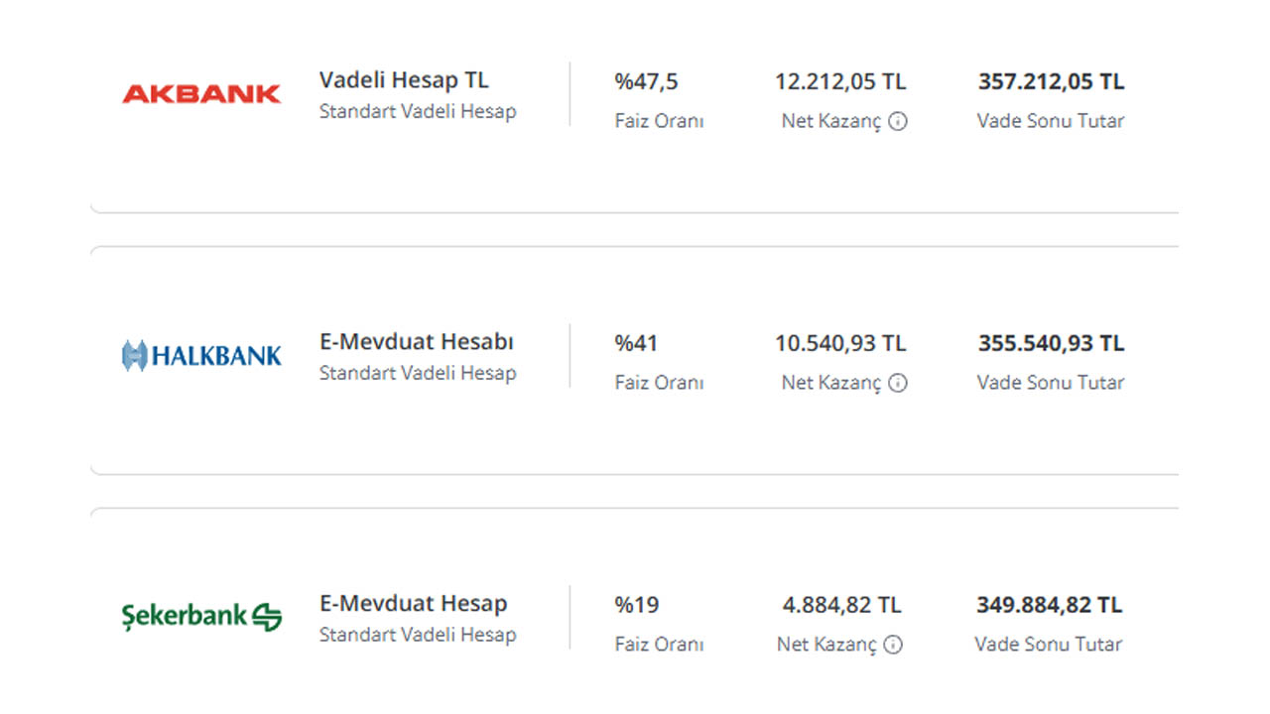Open Akbank Net Kazanç info icon

click(898, 121)
